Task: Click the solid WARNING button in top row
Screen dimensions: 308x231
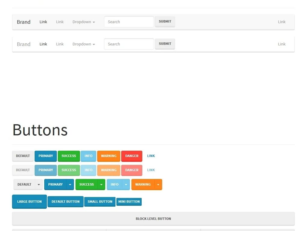Action: pos(109,156)
